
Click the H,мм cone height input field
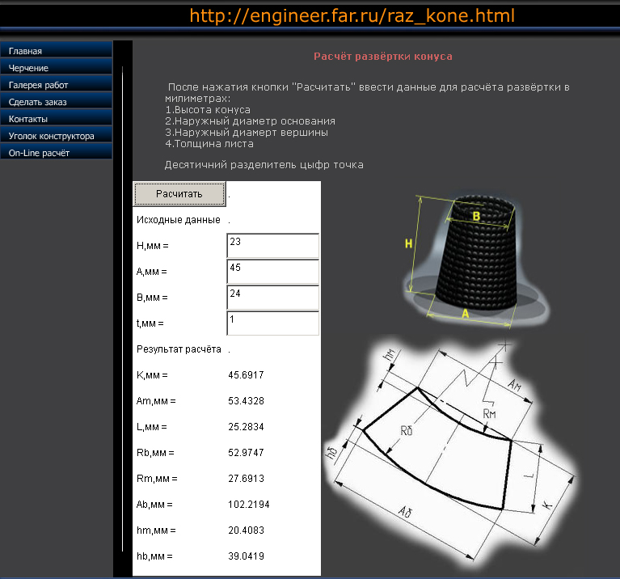point(273,246)
